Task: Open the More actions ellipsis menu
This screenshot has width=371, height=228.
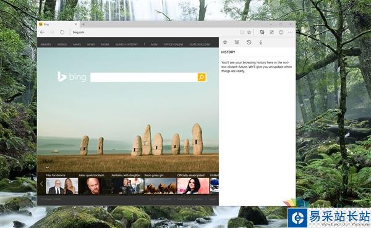Action: (291, 32)
